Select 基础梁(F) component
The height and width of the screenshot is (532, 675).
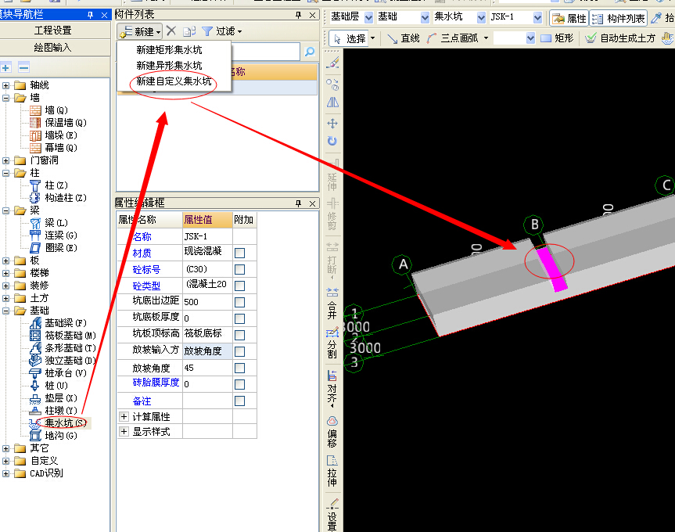(66, 323)
